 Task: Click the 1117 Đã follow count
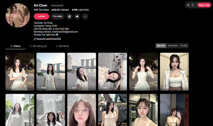[41, 10]
